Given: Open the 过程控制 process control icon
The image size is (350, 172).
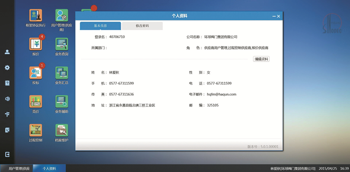Looking at the screenshot, I should (x=36, y=130).
